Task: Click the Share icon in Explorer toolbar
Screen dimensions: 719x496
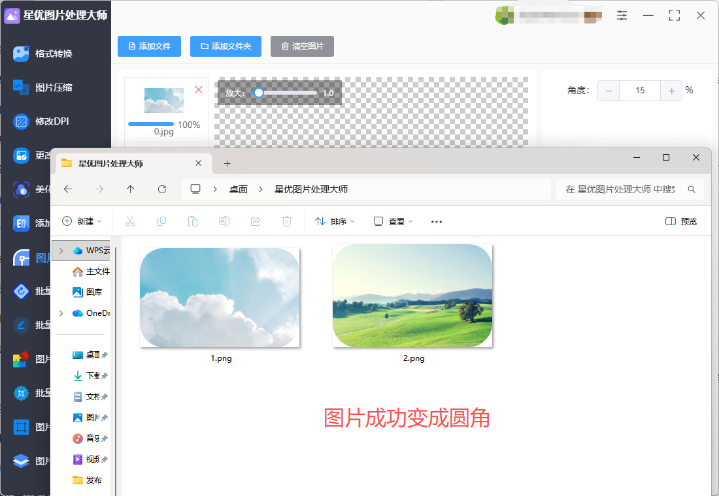Action: 256,222
